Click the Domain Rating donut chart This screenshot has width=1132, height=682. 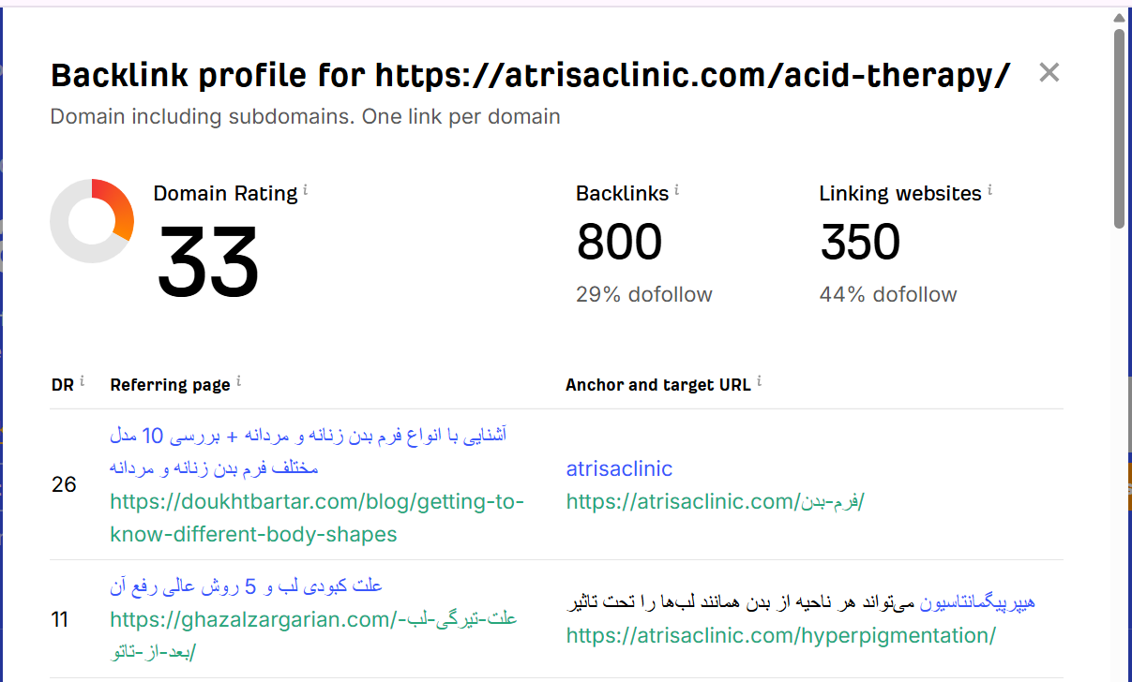(91, 221)
